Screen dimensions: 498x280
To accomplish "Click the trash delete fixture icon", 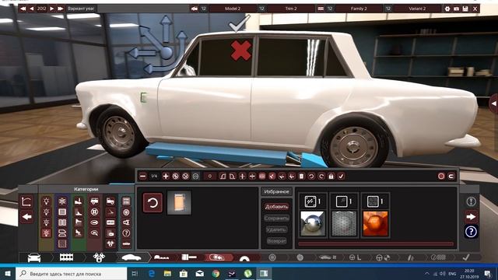I will click(301, 177).
